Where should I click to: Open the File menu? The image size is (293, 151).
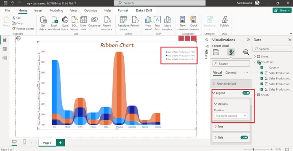tap(7, 11)
